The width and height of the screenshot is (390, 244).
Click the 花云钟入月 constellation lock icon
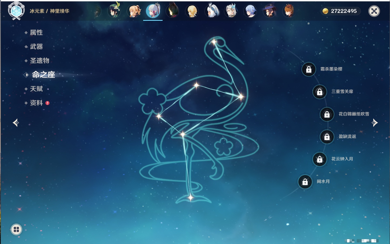click(x=320, y=159)
